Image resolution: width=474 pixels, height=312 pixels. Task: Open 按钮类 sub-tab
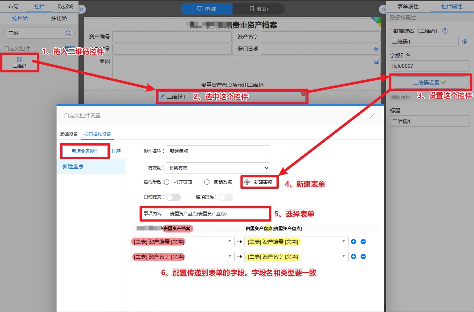(x=59, y=18)
